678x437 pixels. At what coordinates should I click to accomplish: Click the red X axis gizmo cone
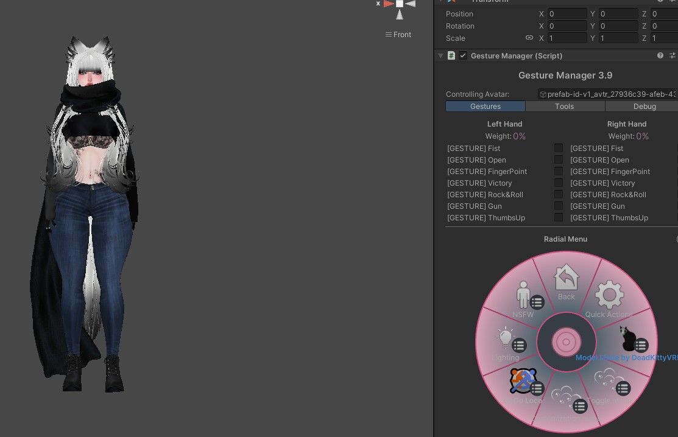click(388, 4)
